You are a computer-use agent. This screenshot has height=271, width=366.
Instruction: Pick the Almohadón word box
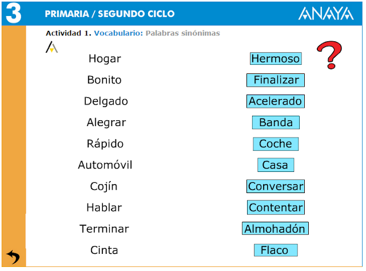(x=275, y=229)
